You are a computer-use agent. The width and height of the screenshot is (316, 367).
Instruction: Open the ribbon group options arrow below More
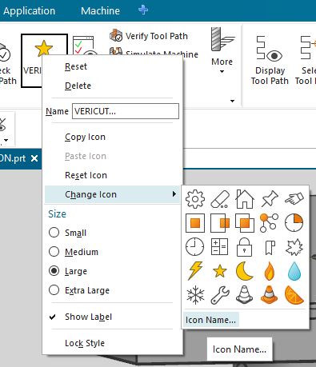coord(232,101)
